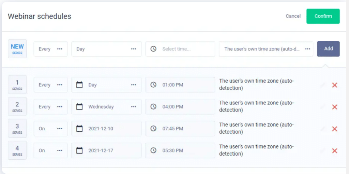Click the series 1 number badge

click(17, 85)
